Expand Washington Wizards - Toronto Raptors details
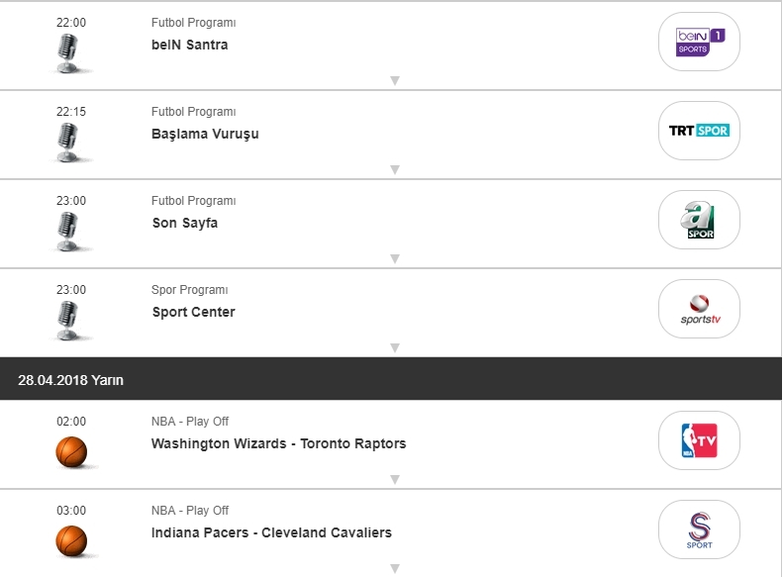784x577 pixels. (x=394, y=480)
